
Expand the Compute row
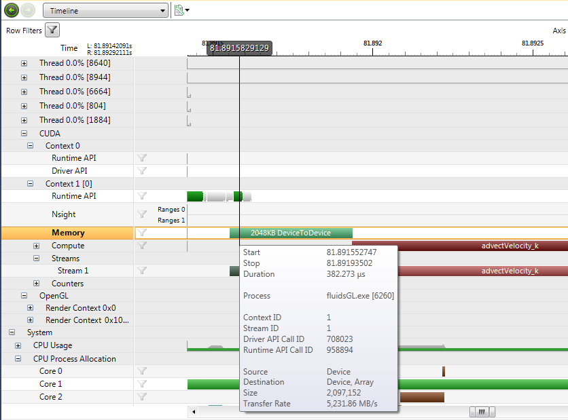[37, 246]
